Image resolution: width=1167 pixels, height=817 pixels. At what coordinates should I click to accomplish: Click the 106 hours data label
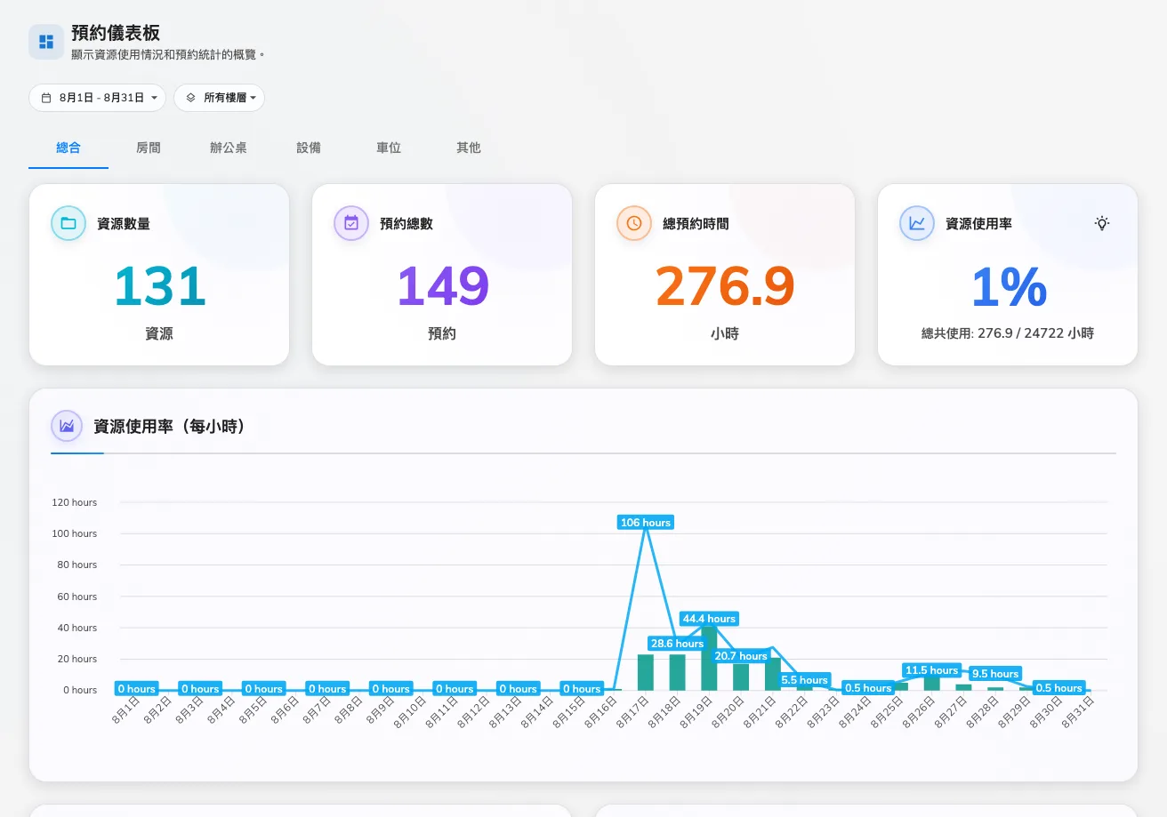646,523
